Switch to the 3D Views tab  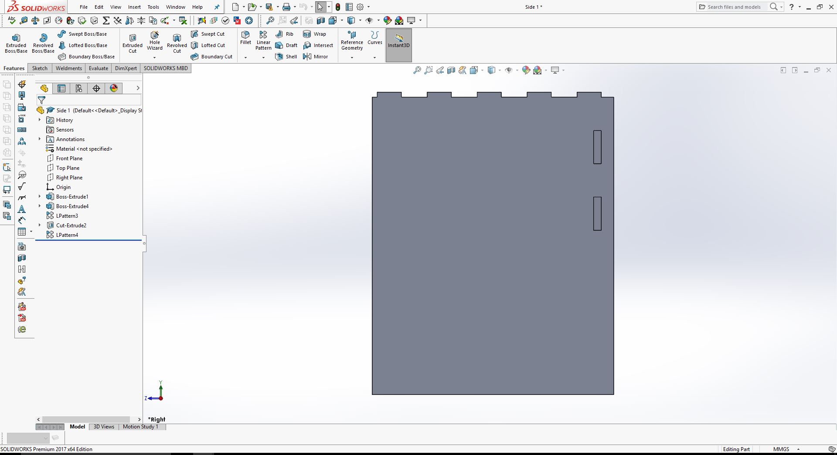[x=104, y=427]
